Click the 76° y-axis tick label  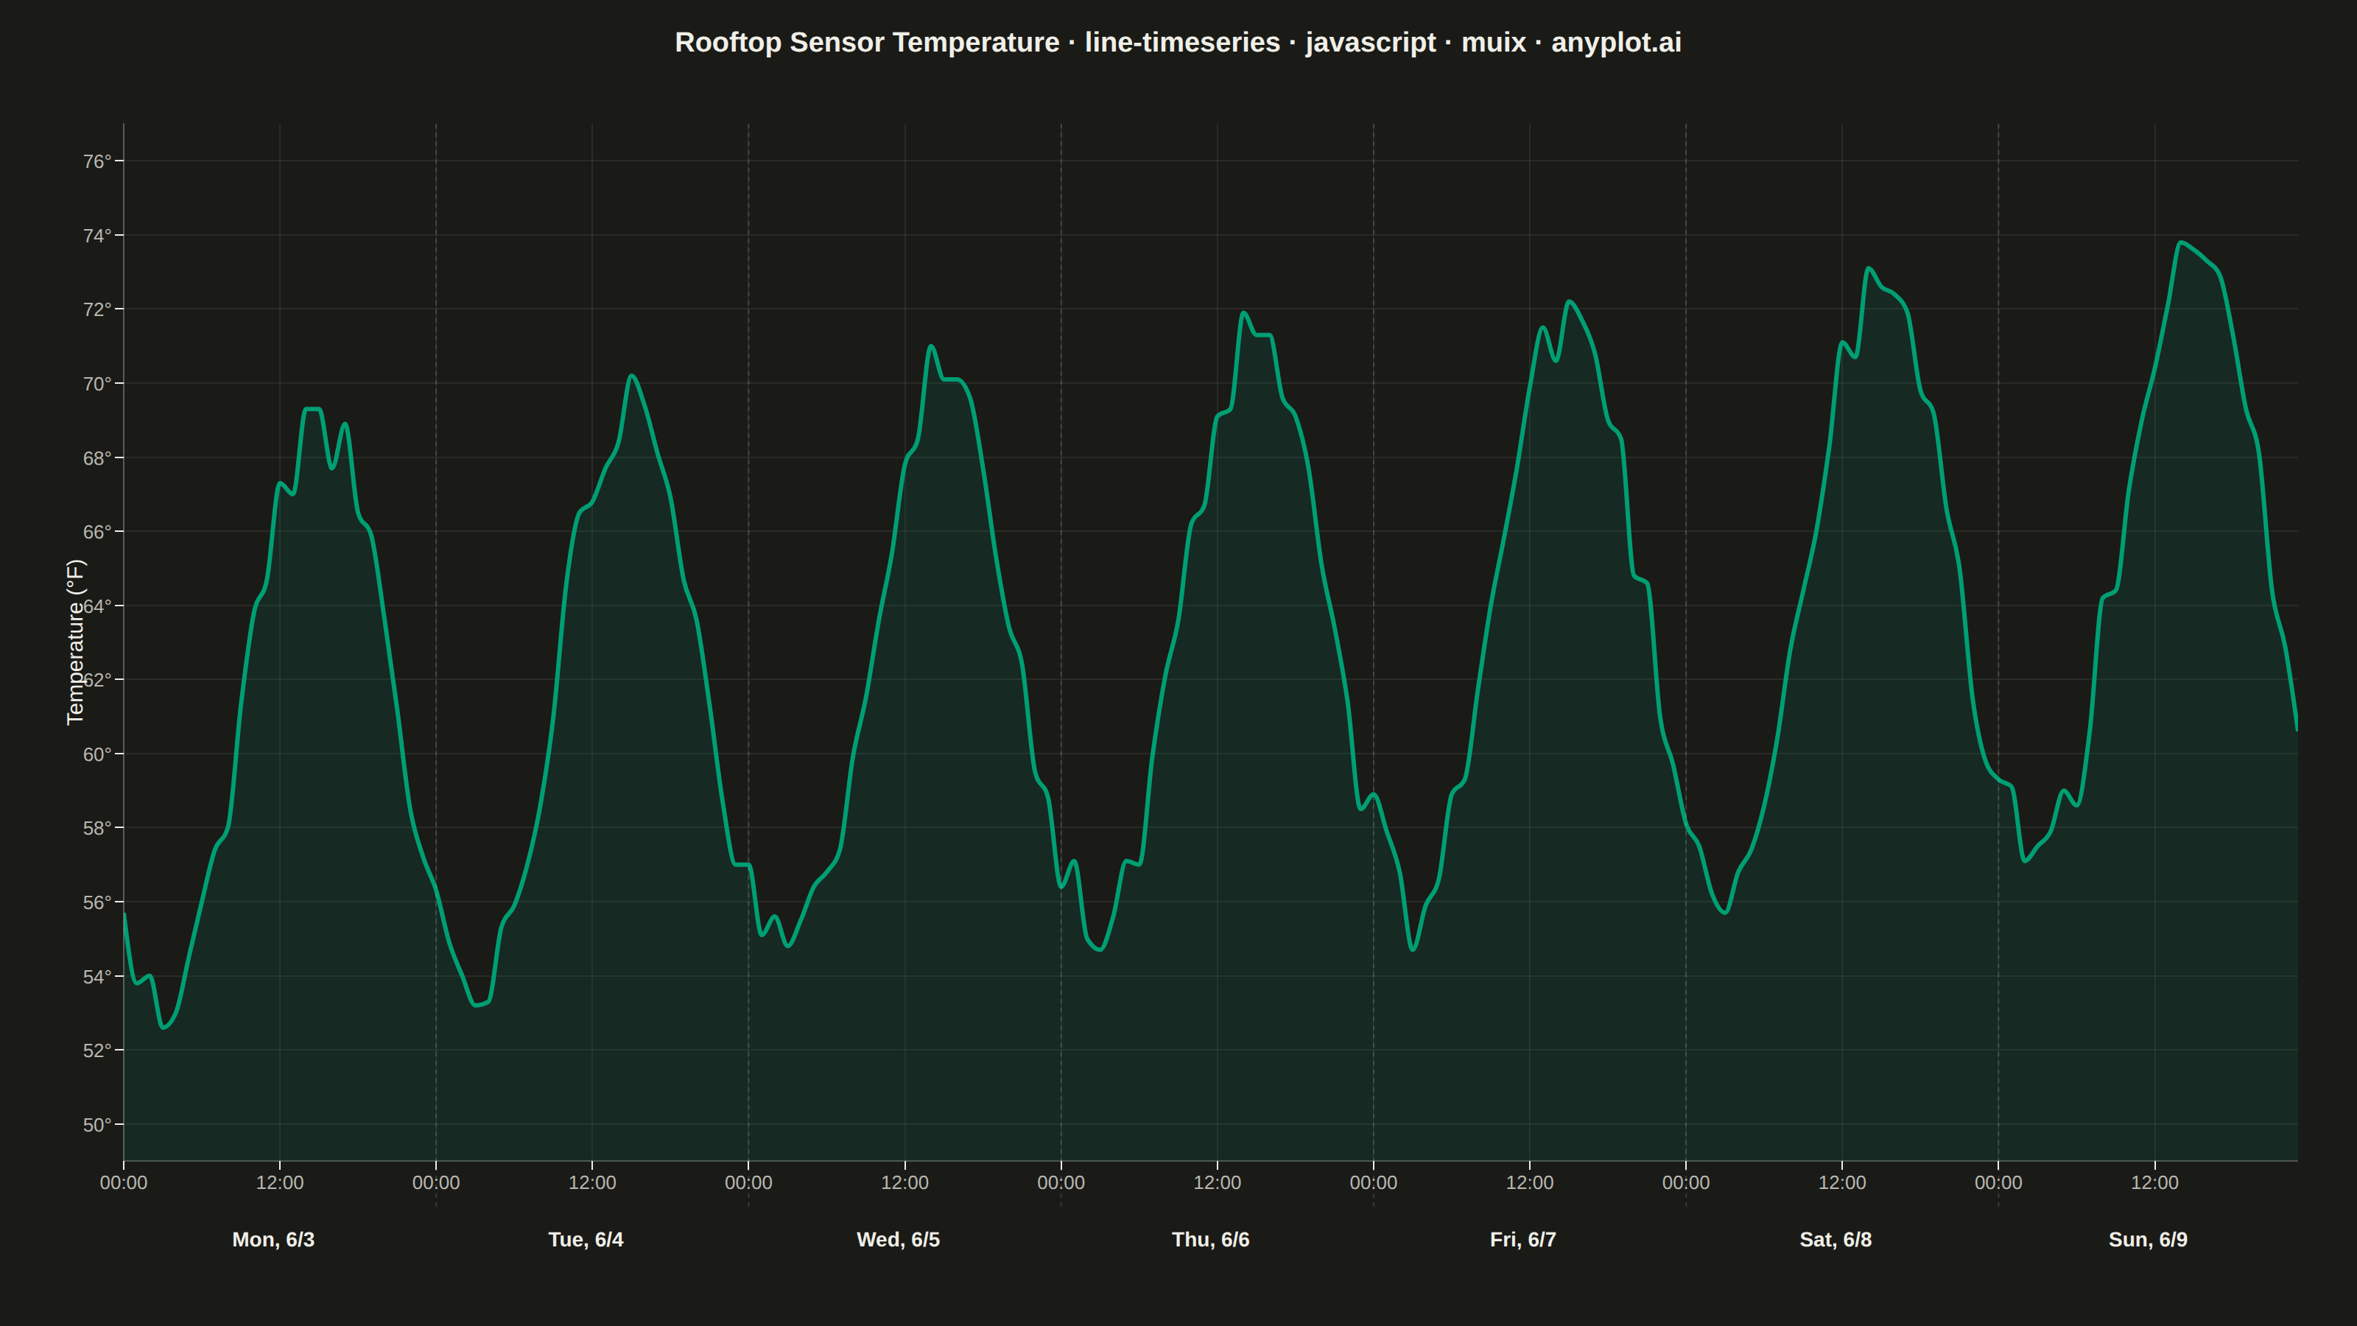[x=97, y=161]
